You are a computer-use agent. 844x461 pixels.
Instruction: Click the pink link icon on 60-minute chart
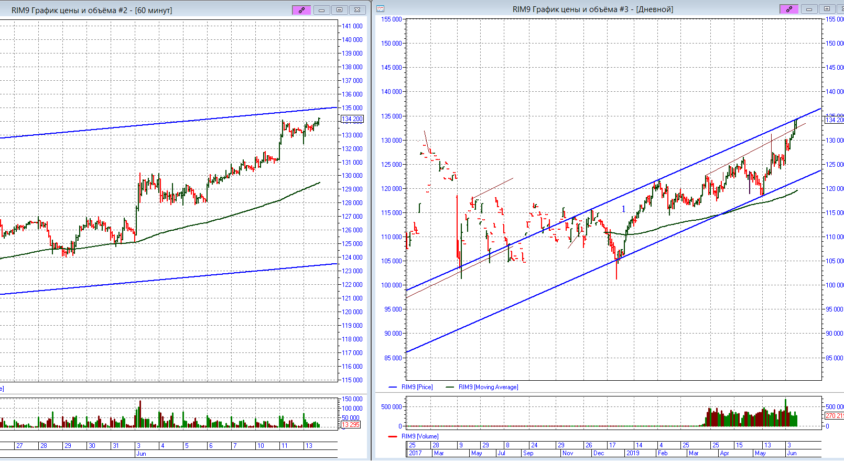pyautogui.click(x=301, y=10)
